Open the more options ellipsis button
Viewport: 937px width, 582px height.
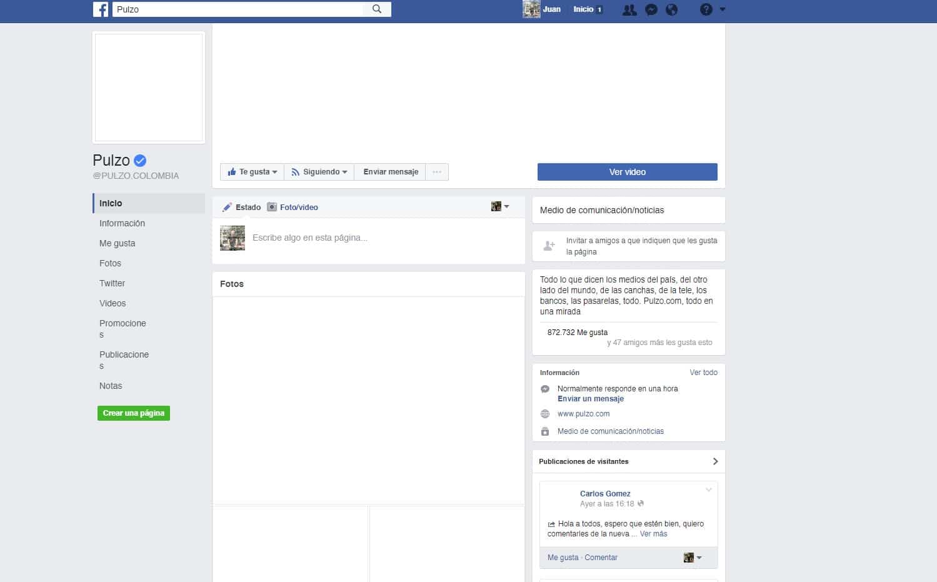pyautogui.click(x=437, y=172)
